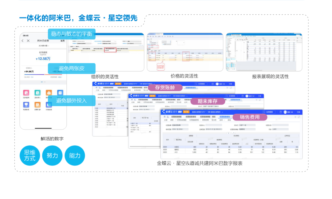Screen dimensions: 332x199
Task: Click the ¥12.58万 profit figure on the phone
Action: coord(43,59)
